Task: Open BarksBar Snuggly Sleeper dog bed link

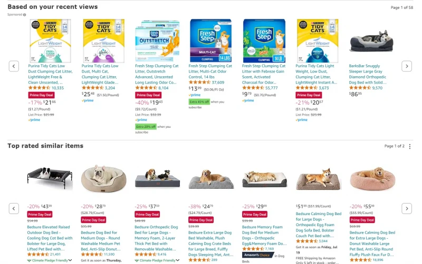Action: [x=368, y=74]
